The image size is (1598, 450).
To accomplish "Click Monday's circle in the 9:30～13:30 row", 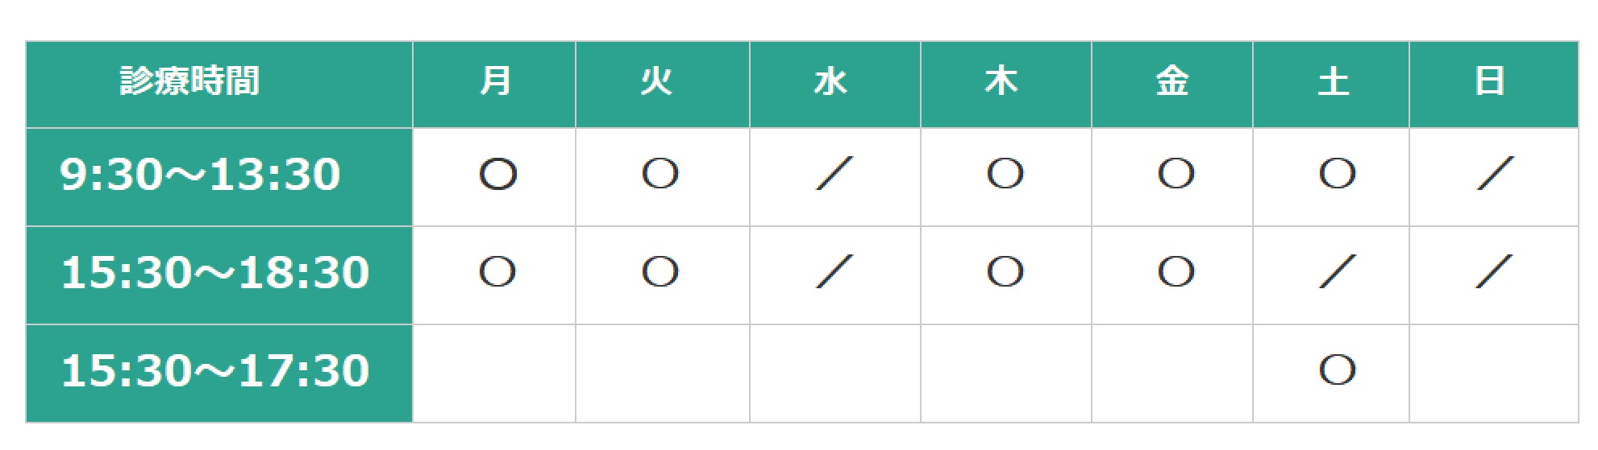I will [x=497, y=175].
